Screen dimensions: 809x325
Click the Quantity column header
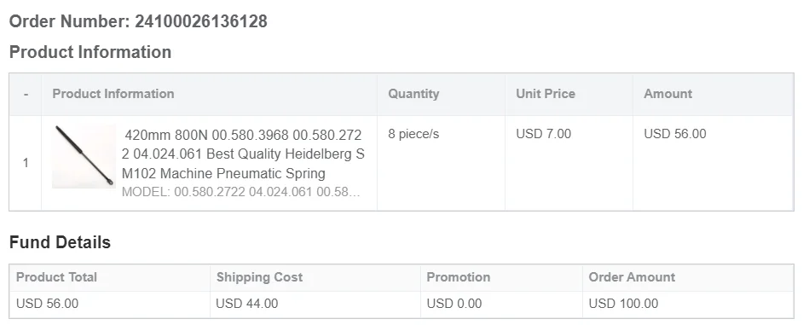[x=413, y=94]
